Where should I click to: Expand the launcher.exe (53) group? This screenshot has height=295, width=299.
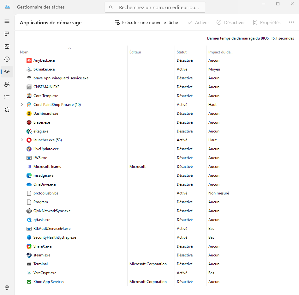point(22,140)
